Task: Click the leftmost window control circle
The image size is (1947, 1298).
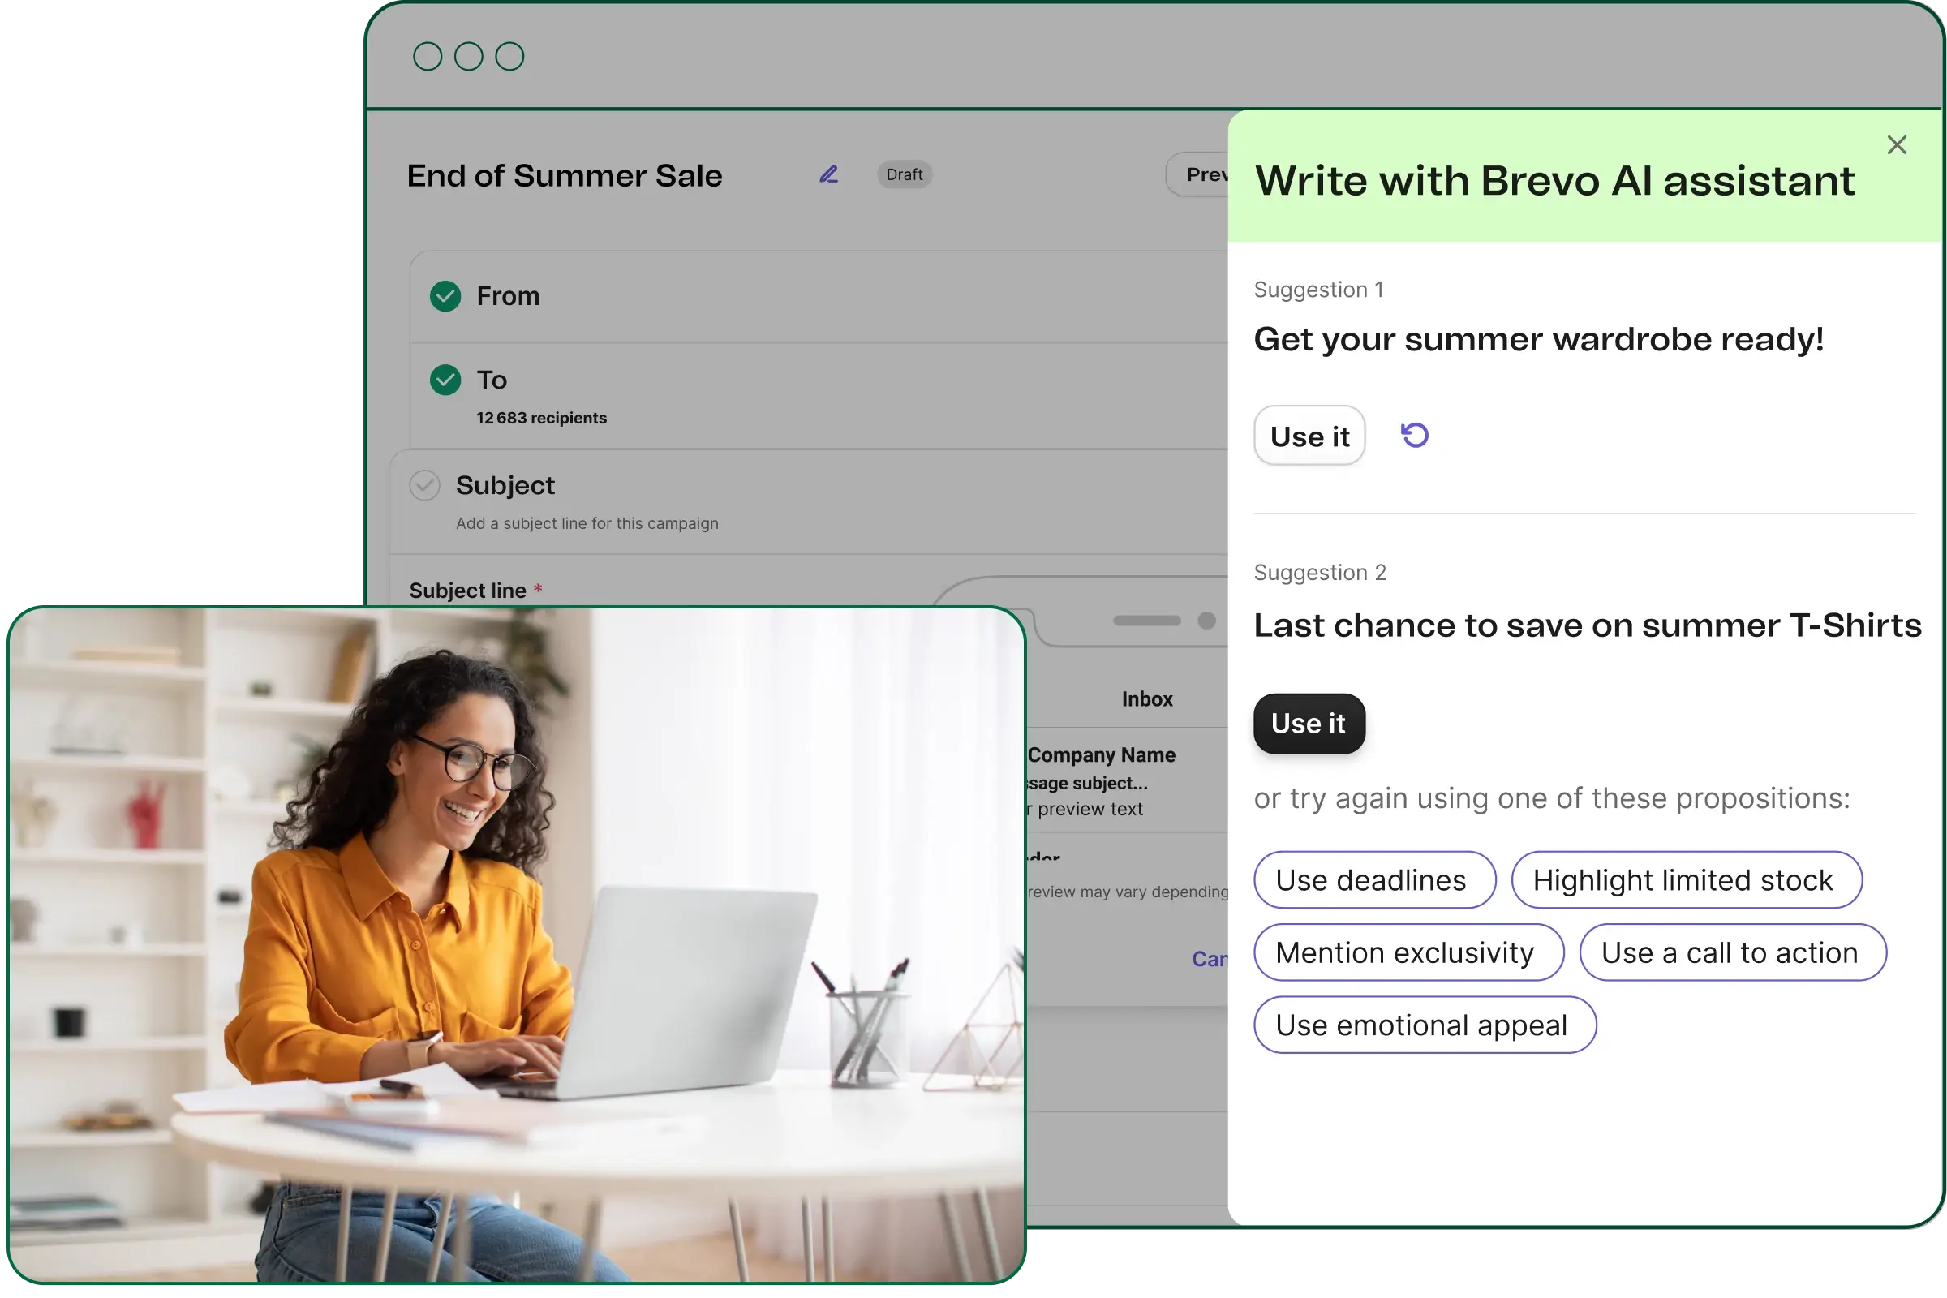Action: pyautogui.click(x=428, y=55)
